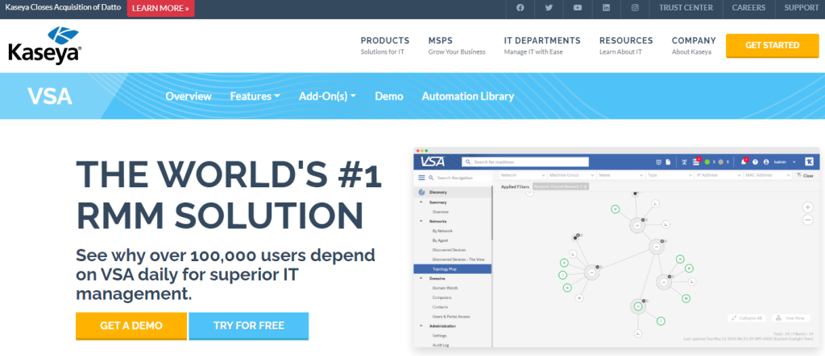The height and width of the screenshot is (356, 825).
Task: Expand the Features dropdown menu
Action: (x=255, y=96)
